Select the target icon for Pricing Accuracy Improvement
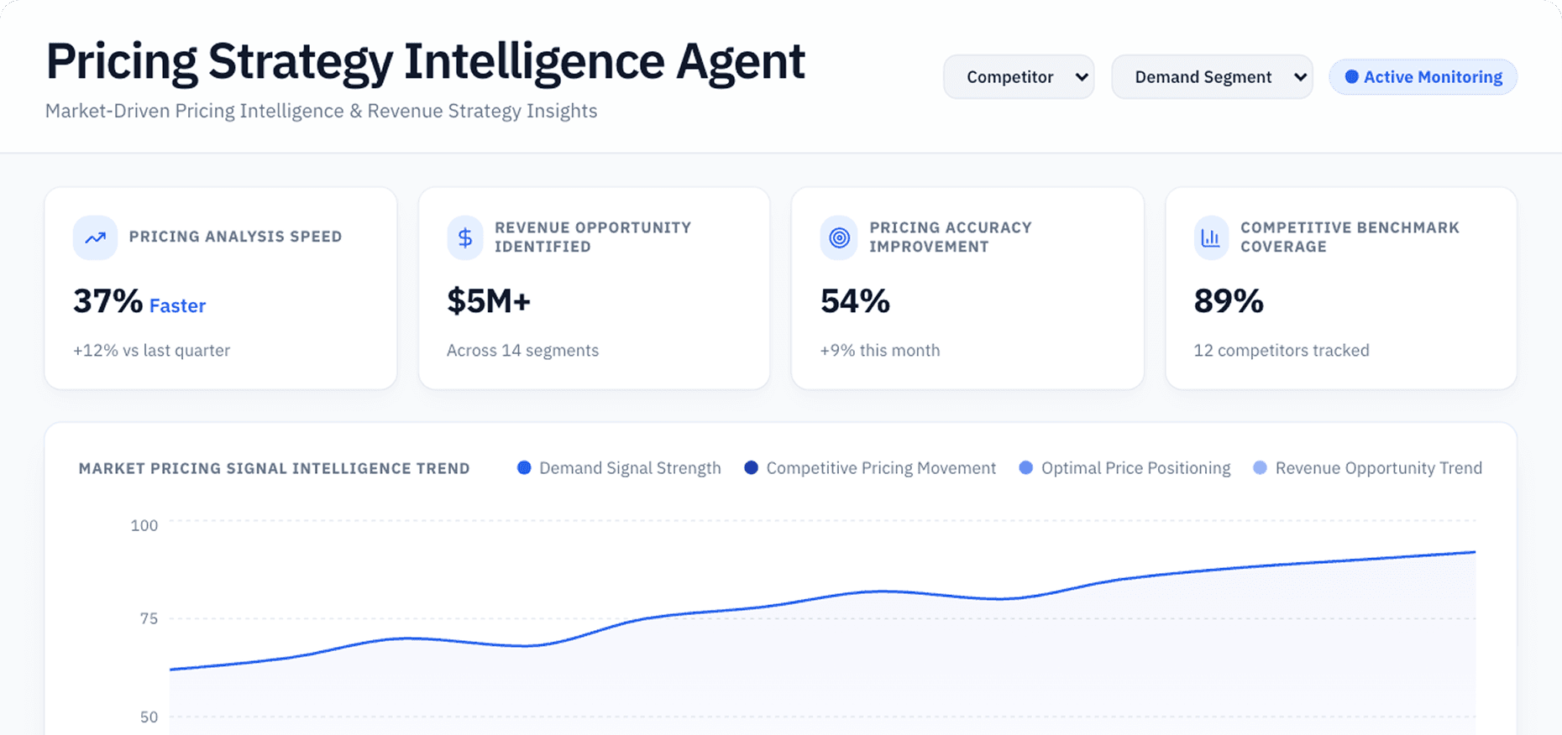Screen dimensions: 1562x735 pos(841,237)
